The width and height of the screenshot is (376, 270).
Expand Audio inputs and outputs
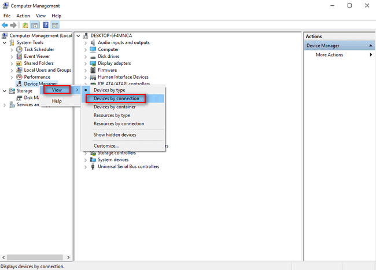86,43
